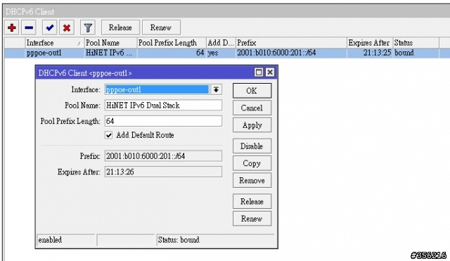Maximize the DHCPv6 Client <pppoe-out1> dialog
The width and height of the screenshot is (450, 261).
[259, 72]
